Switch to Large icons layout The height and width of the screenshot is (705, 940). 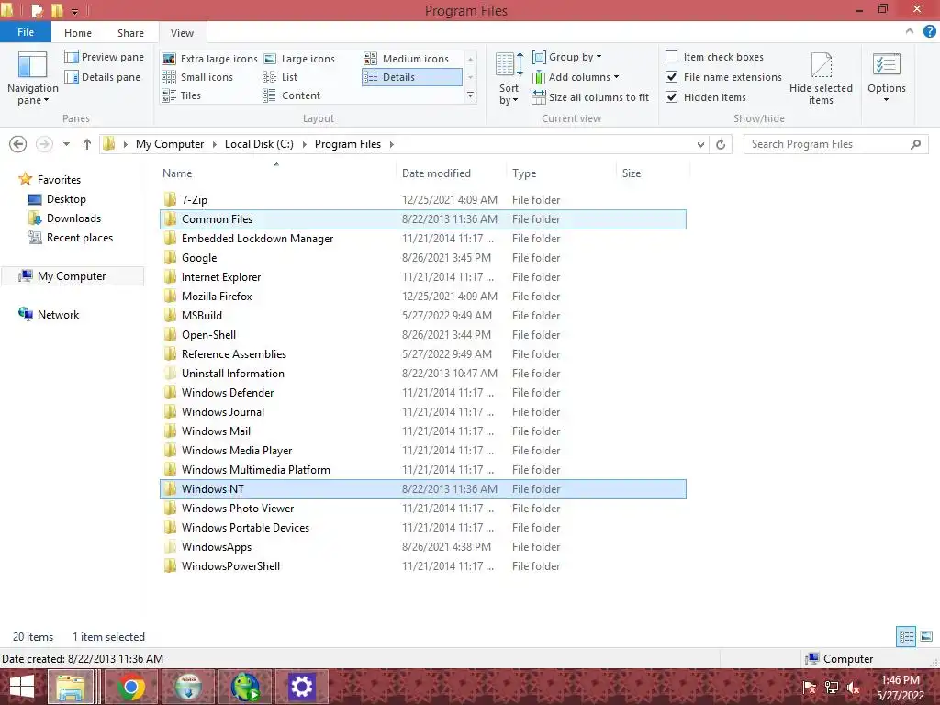299,59
